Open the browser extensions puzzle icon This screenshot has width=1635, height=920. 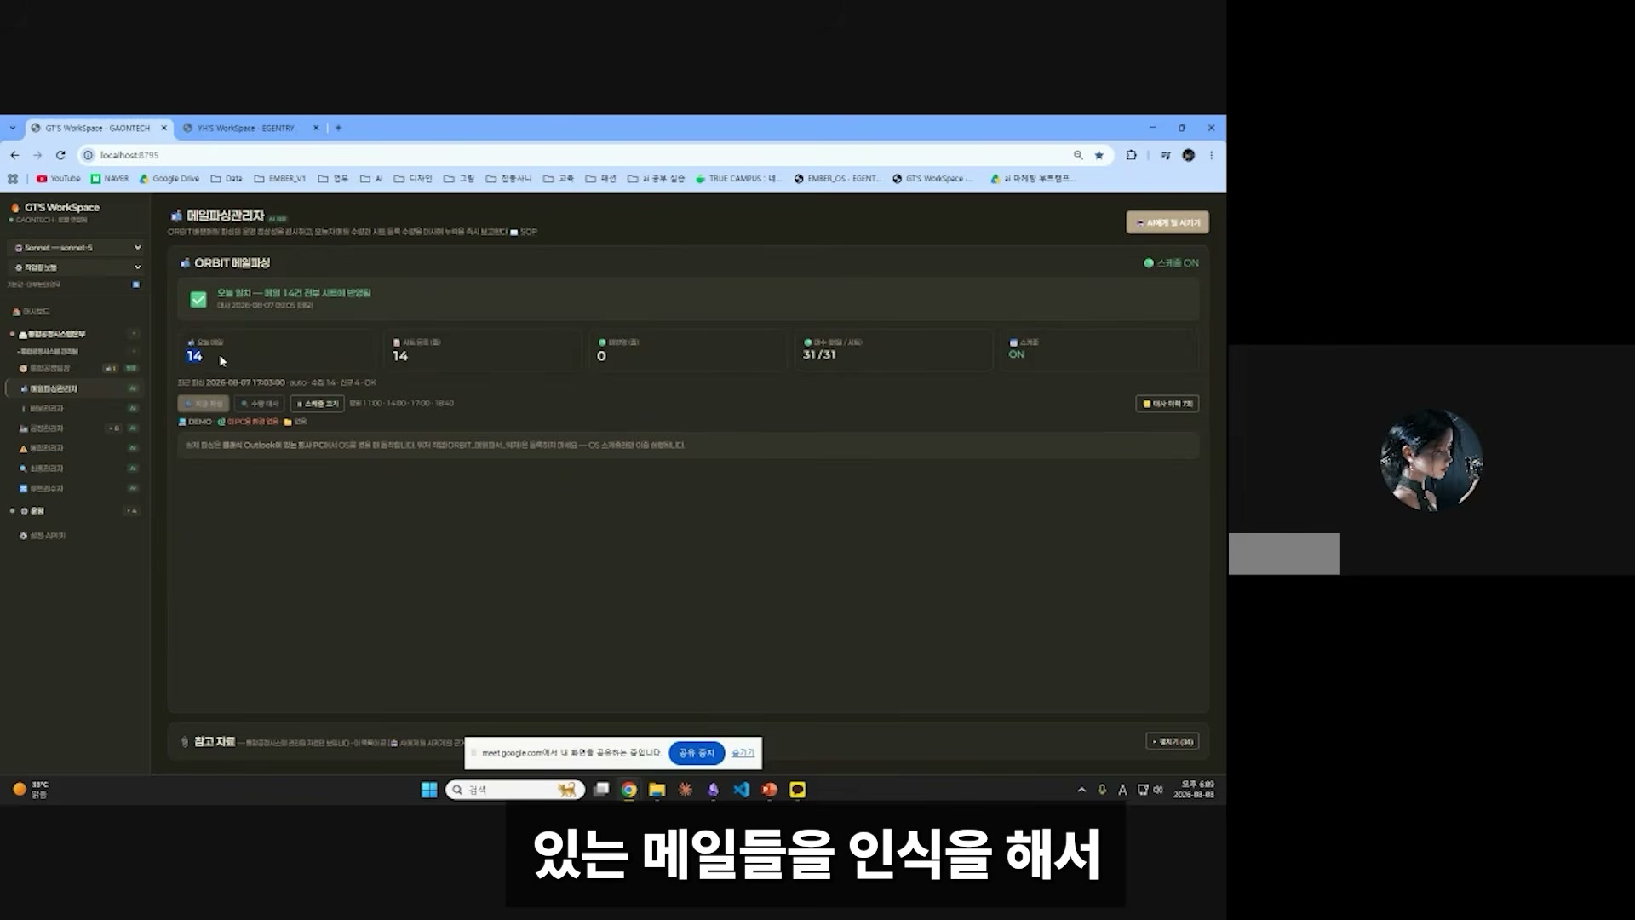[1131, 155]
